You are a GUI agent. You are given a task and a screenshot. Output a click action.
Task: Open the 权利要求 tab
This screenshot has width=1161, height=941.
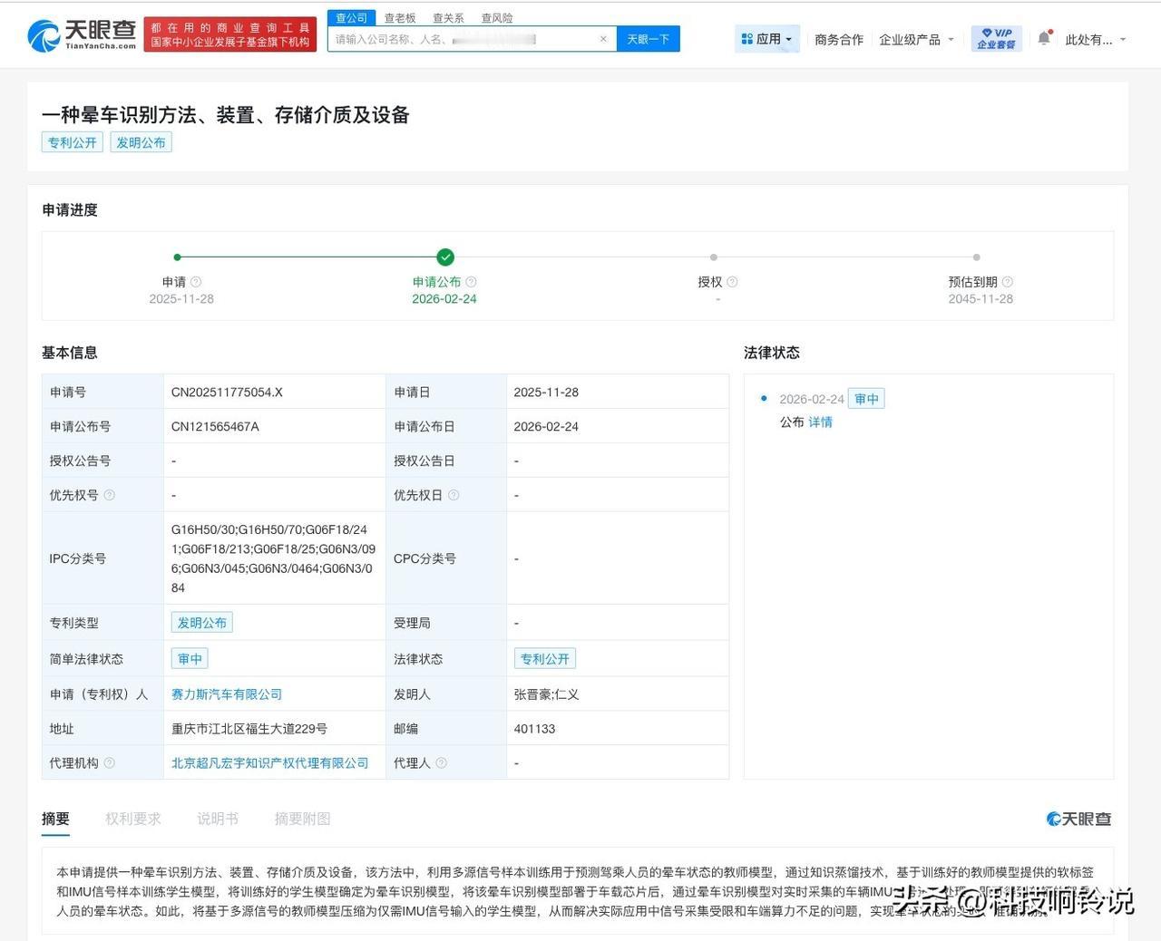pyautogui.click(x=132, y=818)
